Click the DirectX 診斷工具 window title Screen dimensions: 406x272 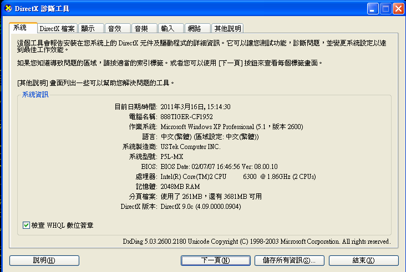point(42,9)
